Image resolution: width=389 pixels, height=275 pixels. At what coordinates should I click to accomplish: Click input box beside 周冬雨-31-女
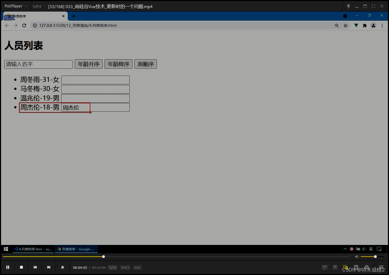[95, 80]
